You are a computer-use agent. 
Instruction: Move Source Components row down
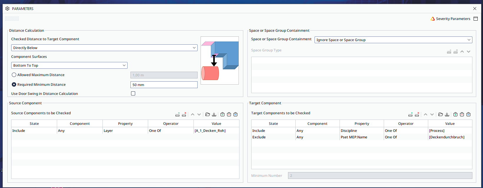pyautogui.click(x=199, y=115)
